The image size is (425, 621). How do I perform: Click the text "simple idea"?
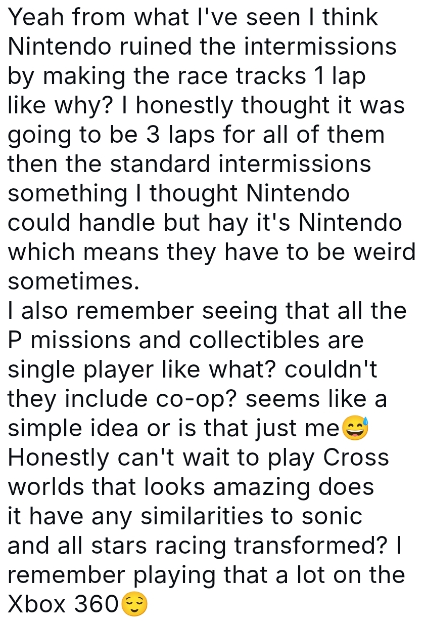click(72, 429)
